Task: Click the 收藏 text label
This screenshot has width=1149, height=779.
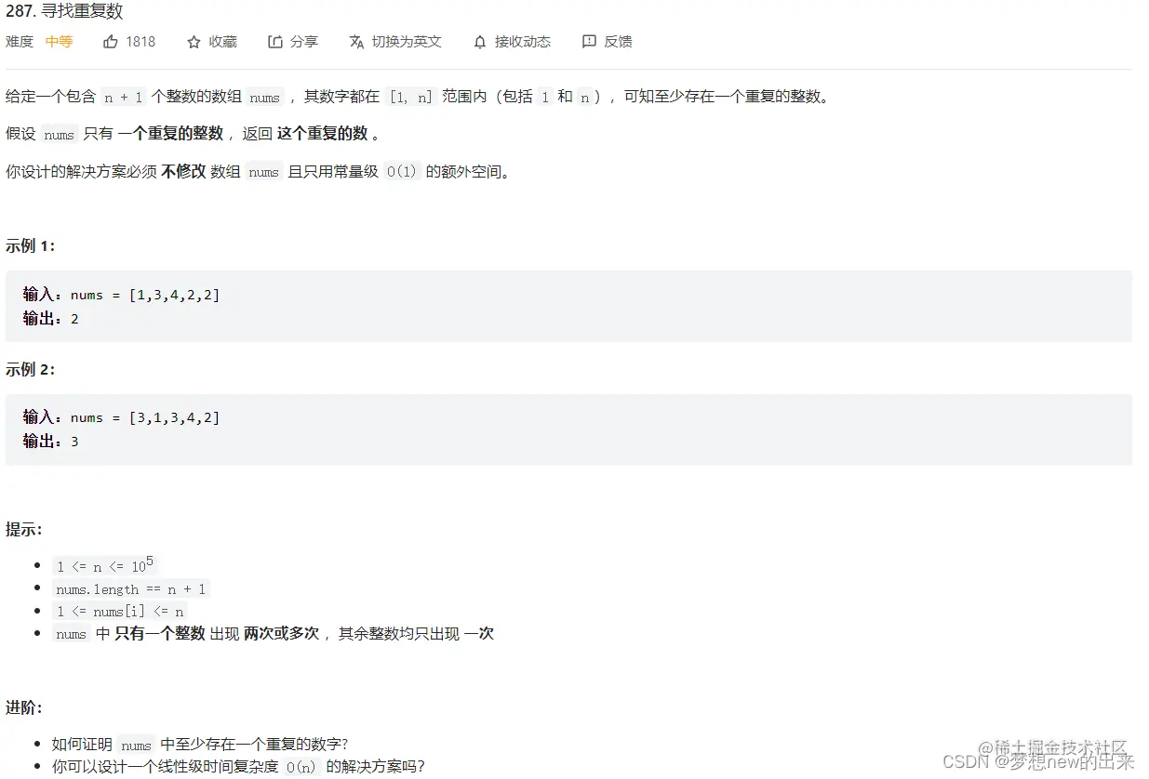Action: (221, 41)
